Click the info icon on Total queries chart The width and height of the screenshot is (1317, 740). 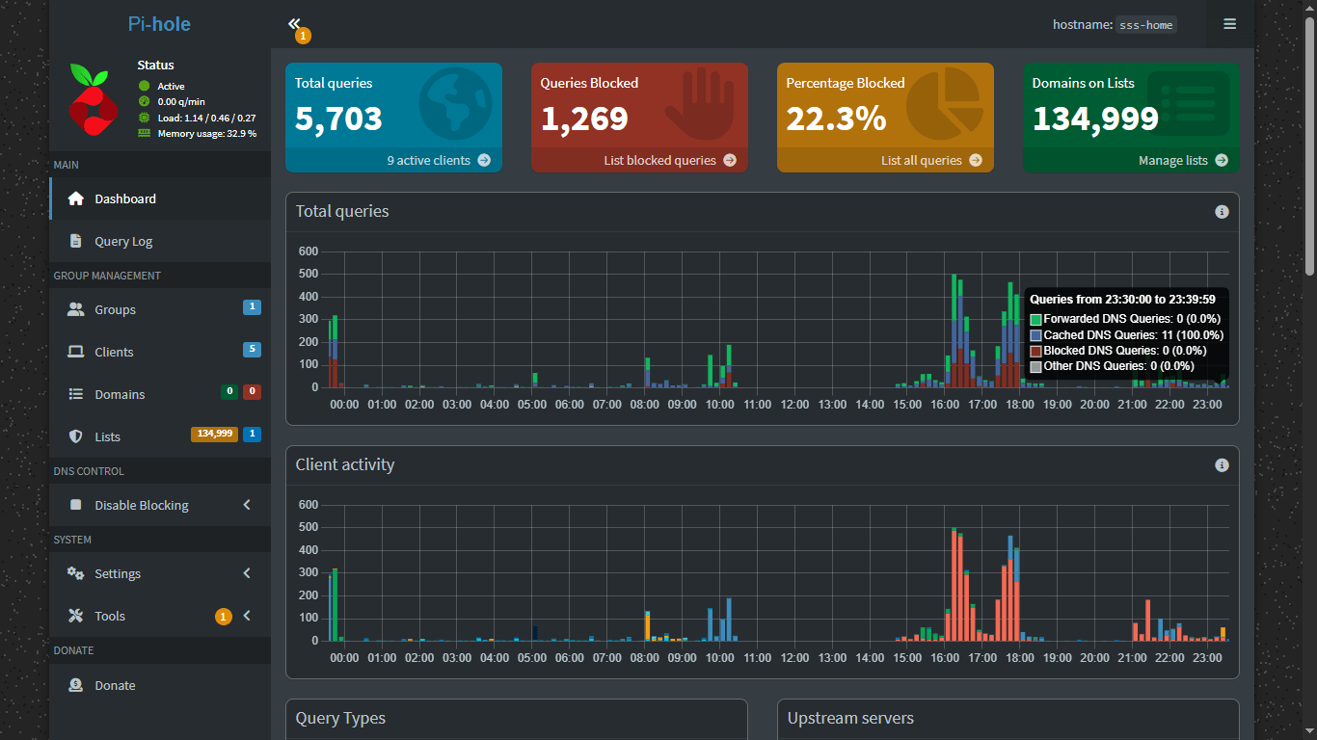1222,212
